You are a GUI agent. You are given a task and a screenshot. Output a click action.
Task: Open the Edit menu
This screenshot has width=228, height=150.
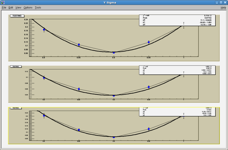pyautogui.click(x=11, y=8)
